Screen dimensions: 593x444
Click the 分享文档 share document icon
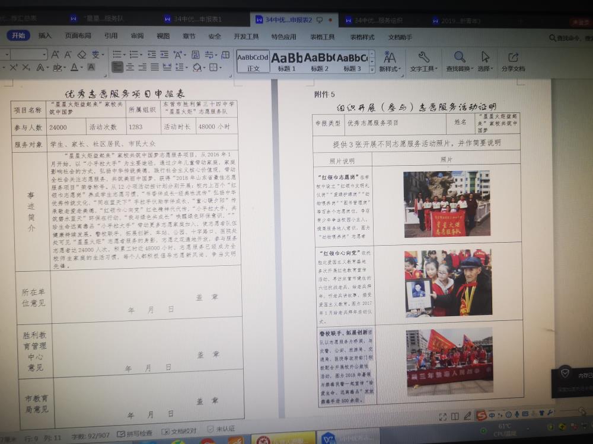tap(513, 62)
